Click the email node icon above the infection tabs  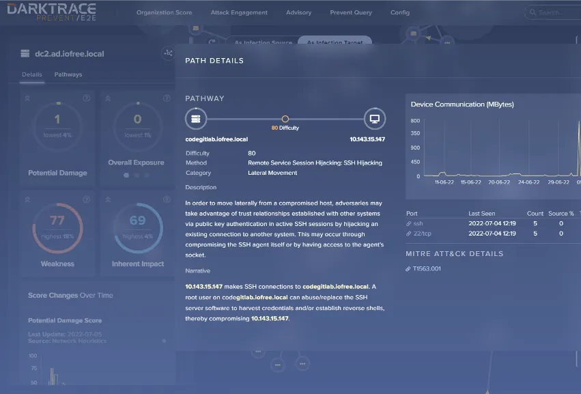[x=196, y=28]
